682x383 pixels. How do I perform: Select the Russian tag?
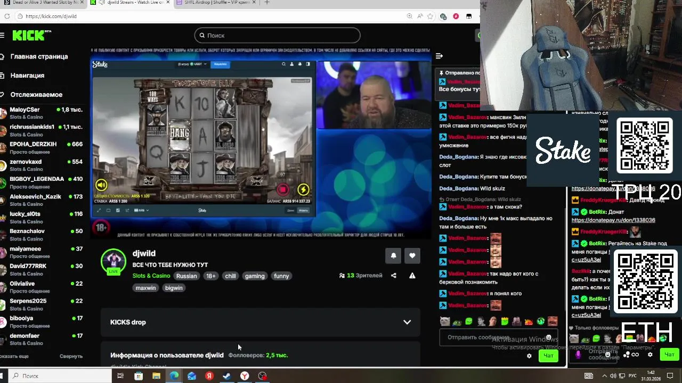click(x=186, y=276)
